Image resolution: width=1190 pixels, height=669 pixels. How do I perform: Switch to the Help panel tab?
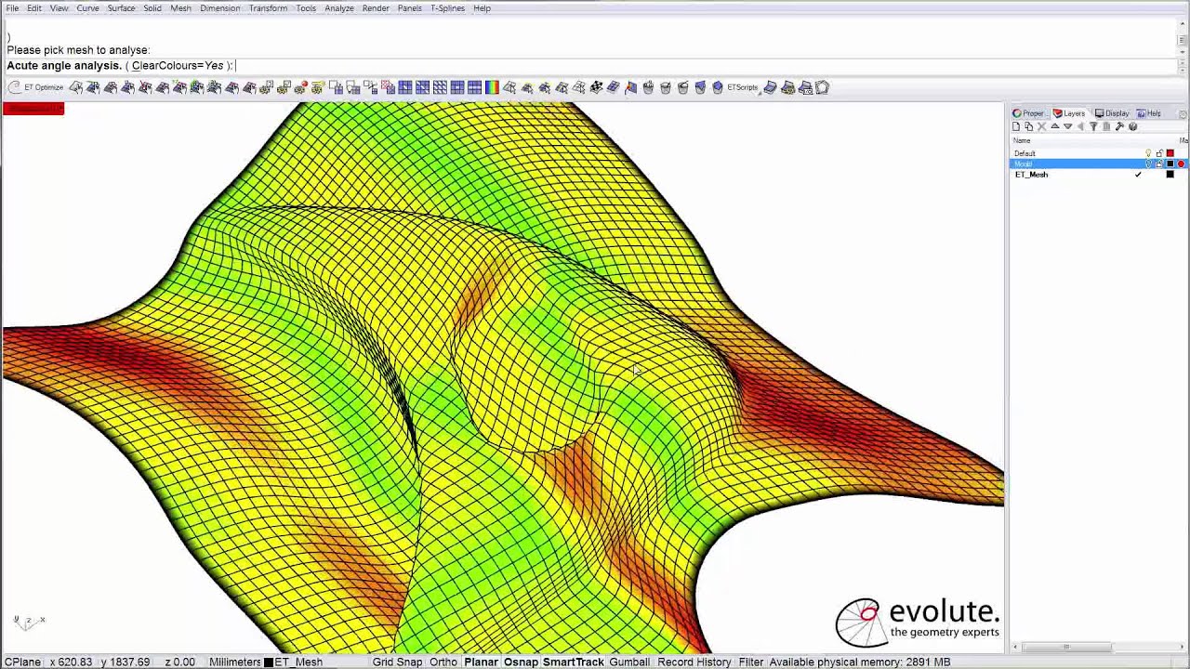click(1149, 113)
